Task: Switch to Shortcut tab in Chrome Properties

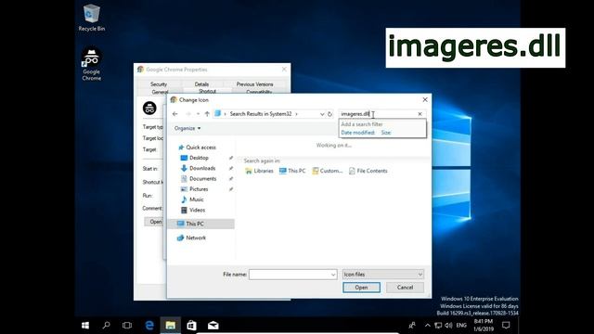Action: tap(207, 91)
